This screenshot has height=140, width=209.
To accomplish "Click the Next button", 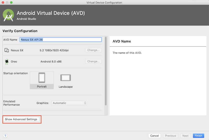I will 185,136.
